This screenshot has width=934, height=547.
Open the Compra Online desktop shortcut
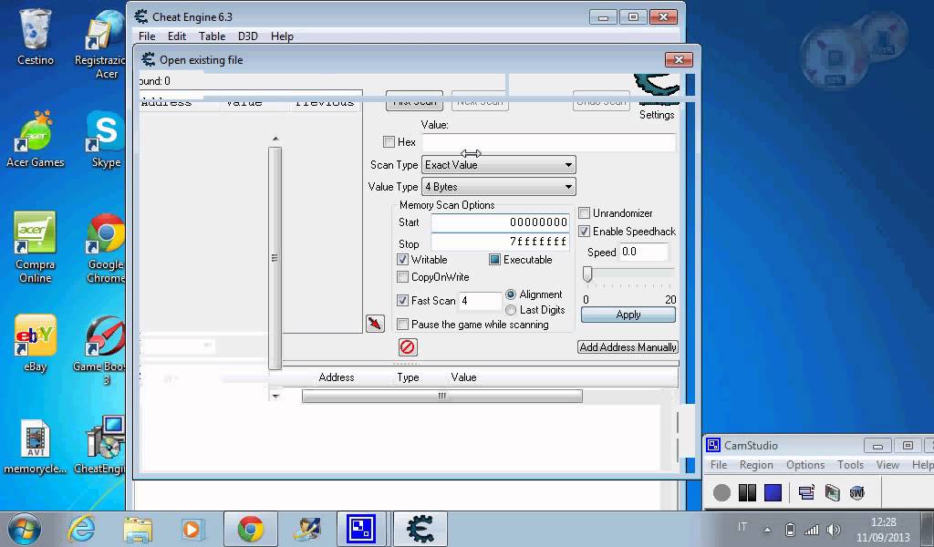point(36,247)
